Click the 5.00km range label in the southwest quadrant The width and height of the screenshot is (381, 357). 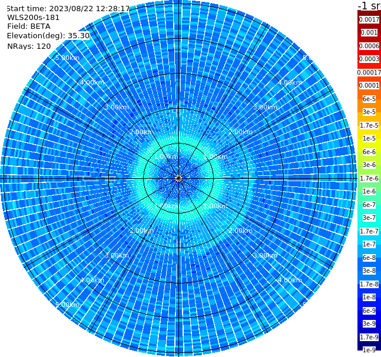67,305
